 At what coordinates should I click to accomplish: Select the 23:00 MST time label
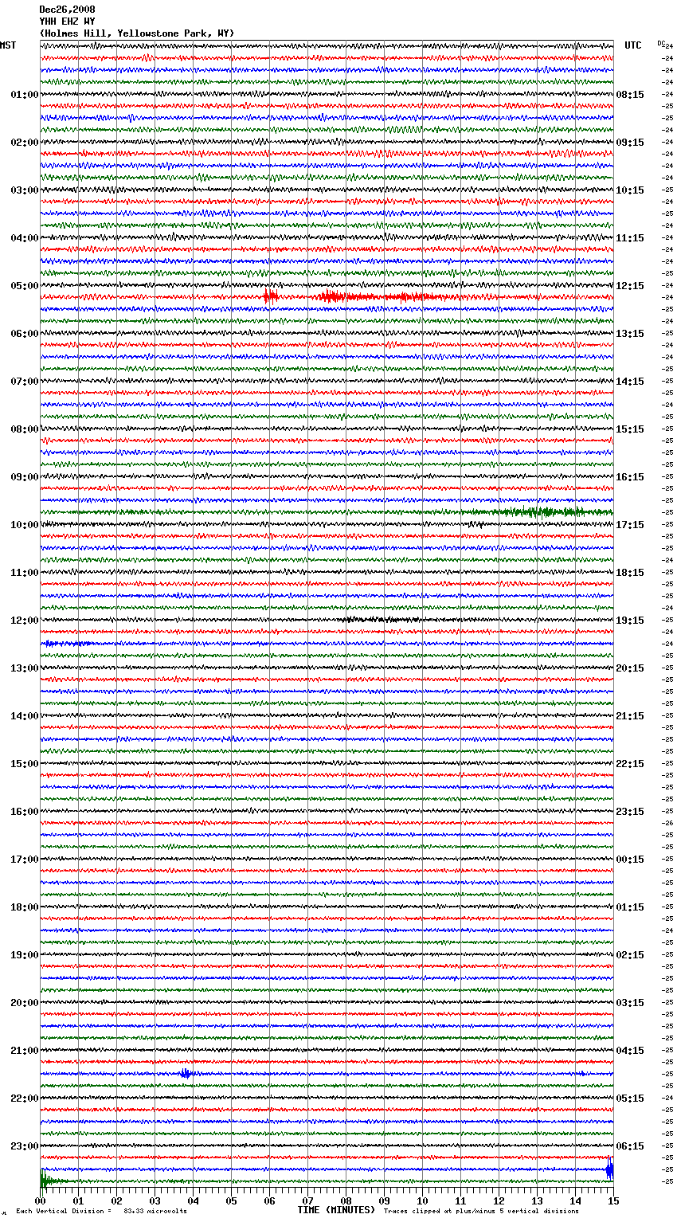24,1146
